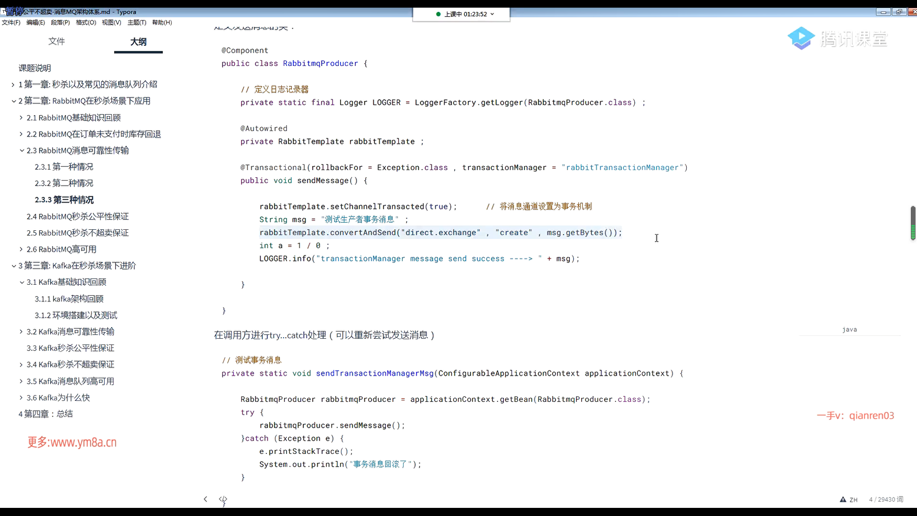This screenshot has height=516, width=917.
Task: Open the class-in-session timer dropdown
Action: (x=492, y=14)
